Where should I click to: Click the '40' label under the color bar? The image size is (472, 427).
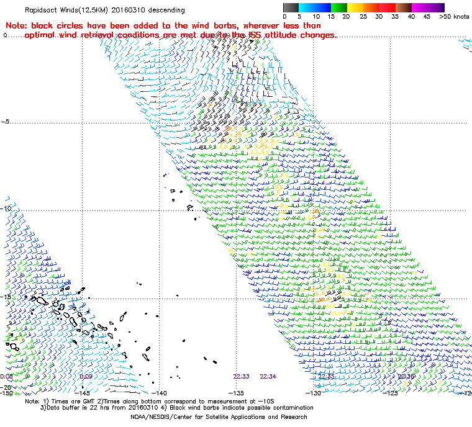411,17
